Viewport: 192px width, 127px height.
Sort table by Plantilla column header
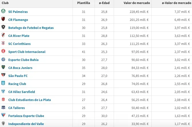(x=83, y=3)
